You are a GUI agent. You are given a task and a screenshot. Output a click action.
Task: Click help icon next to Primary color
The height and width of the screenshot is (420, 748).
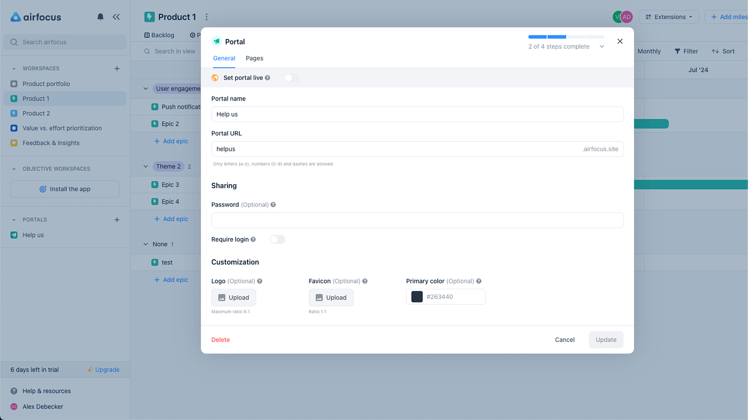click(x=479, y=282)
